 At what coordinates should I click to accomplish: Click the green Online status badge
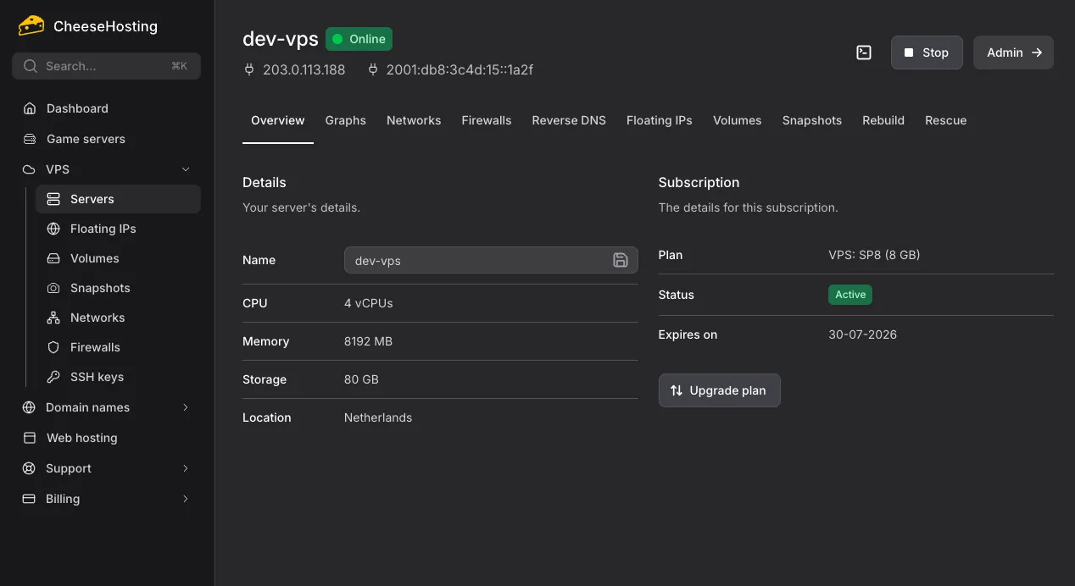[x=359, y=39]
